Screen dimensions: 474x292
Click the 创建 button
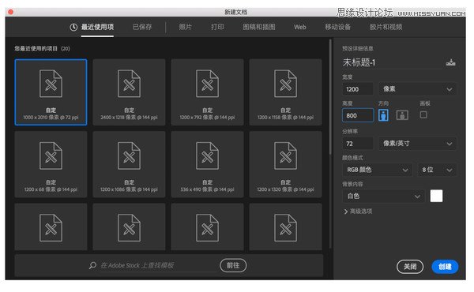click(x=445, y=267)
